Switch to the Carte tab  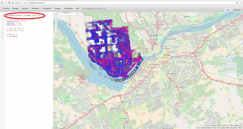click(228, 10)
